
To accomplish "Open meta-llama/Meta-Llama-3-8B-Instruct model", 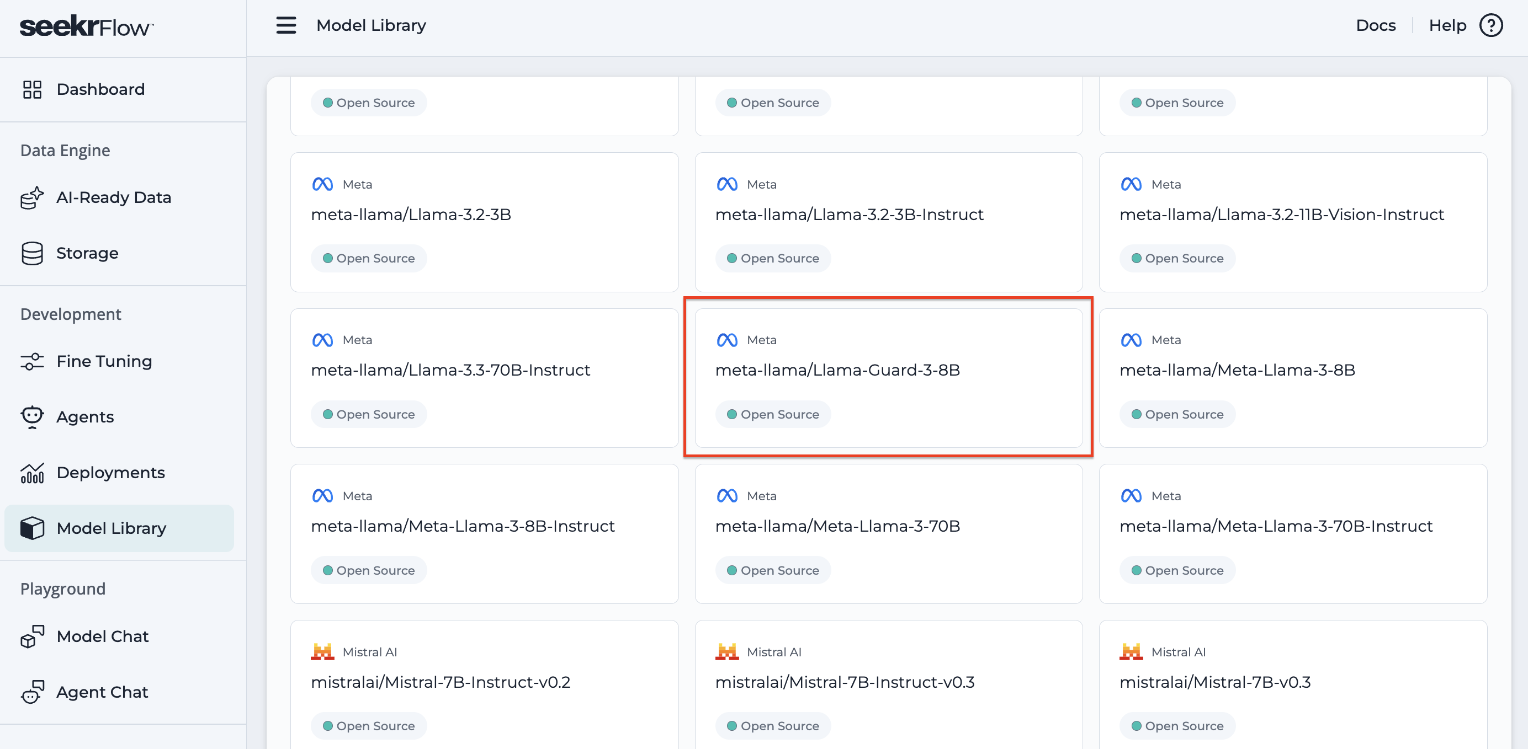I will (485, 534).
